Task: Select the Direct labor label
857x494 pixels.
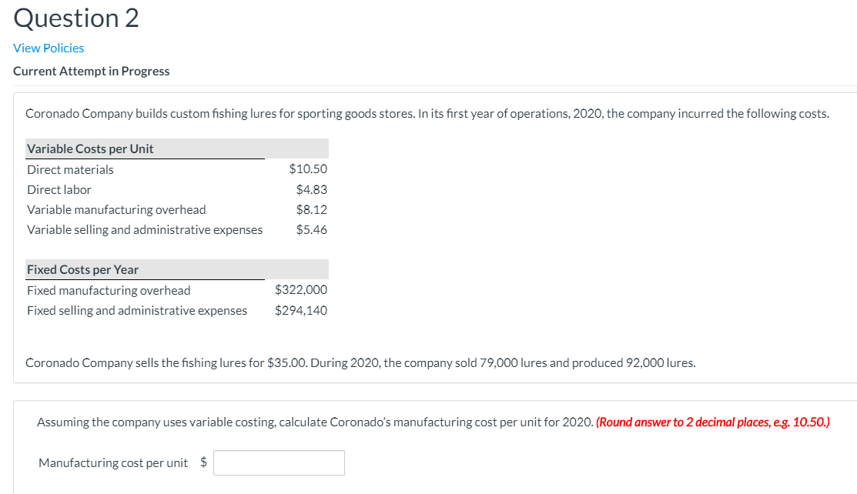Action: (x=59, y=189)
